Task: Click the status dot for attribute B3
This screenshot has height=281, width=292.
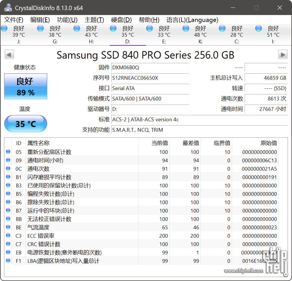Action: click(8, 185)
